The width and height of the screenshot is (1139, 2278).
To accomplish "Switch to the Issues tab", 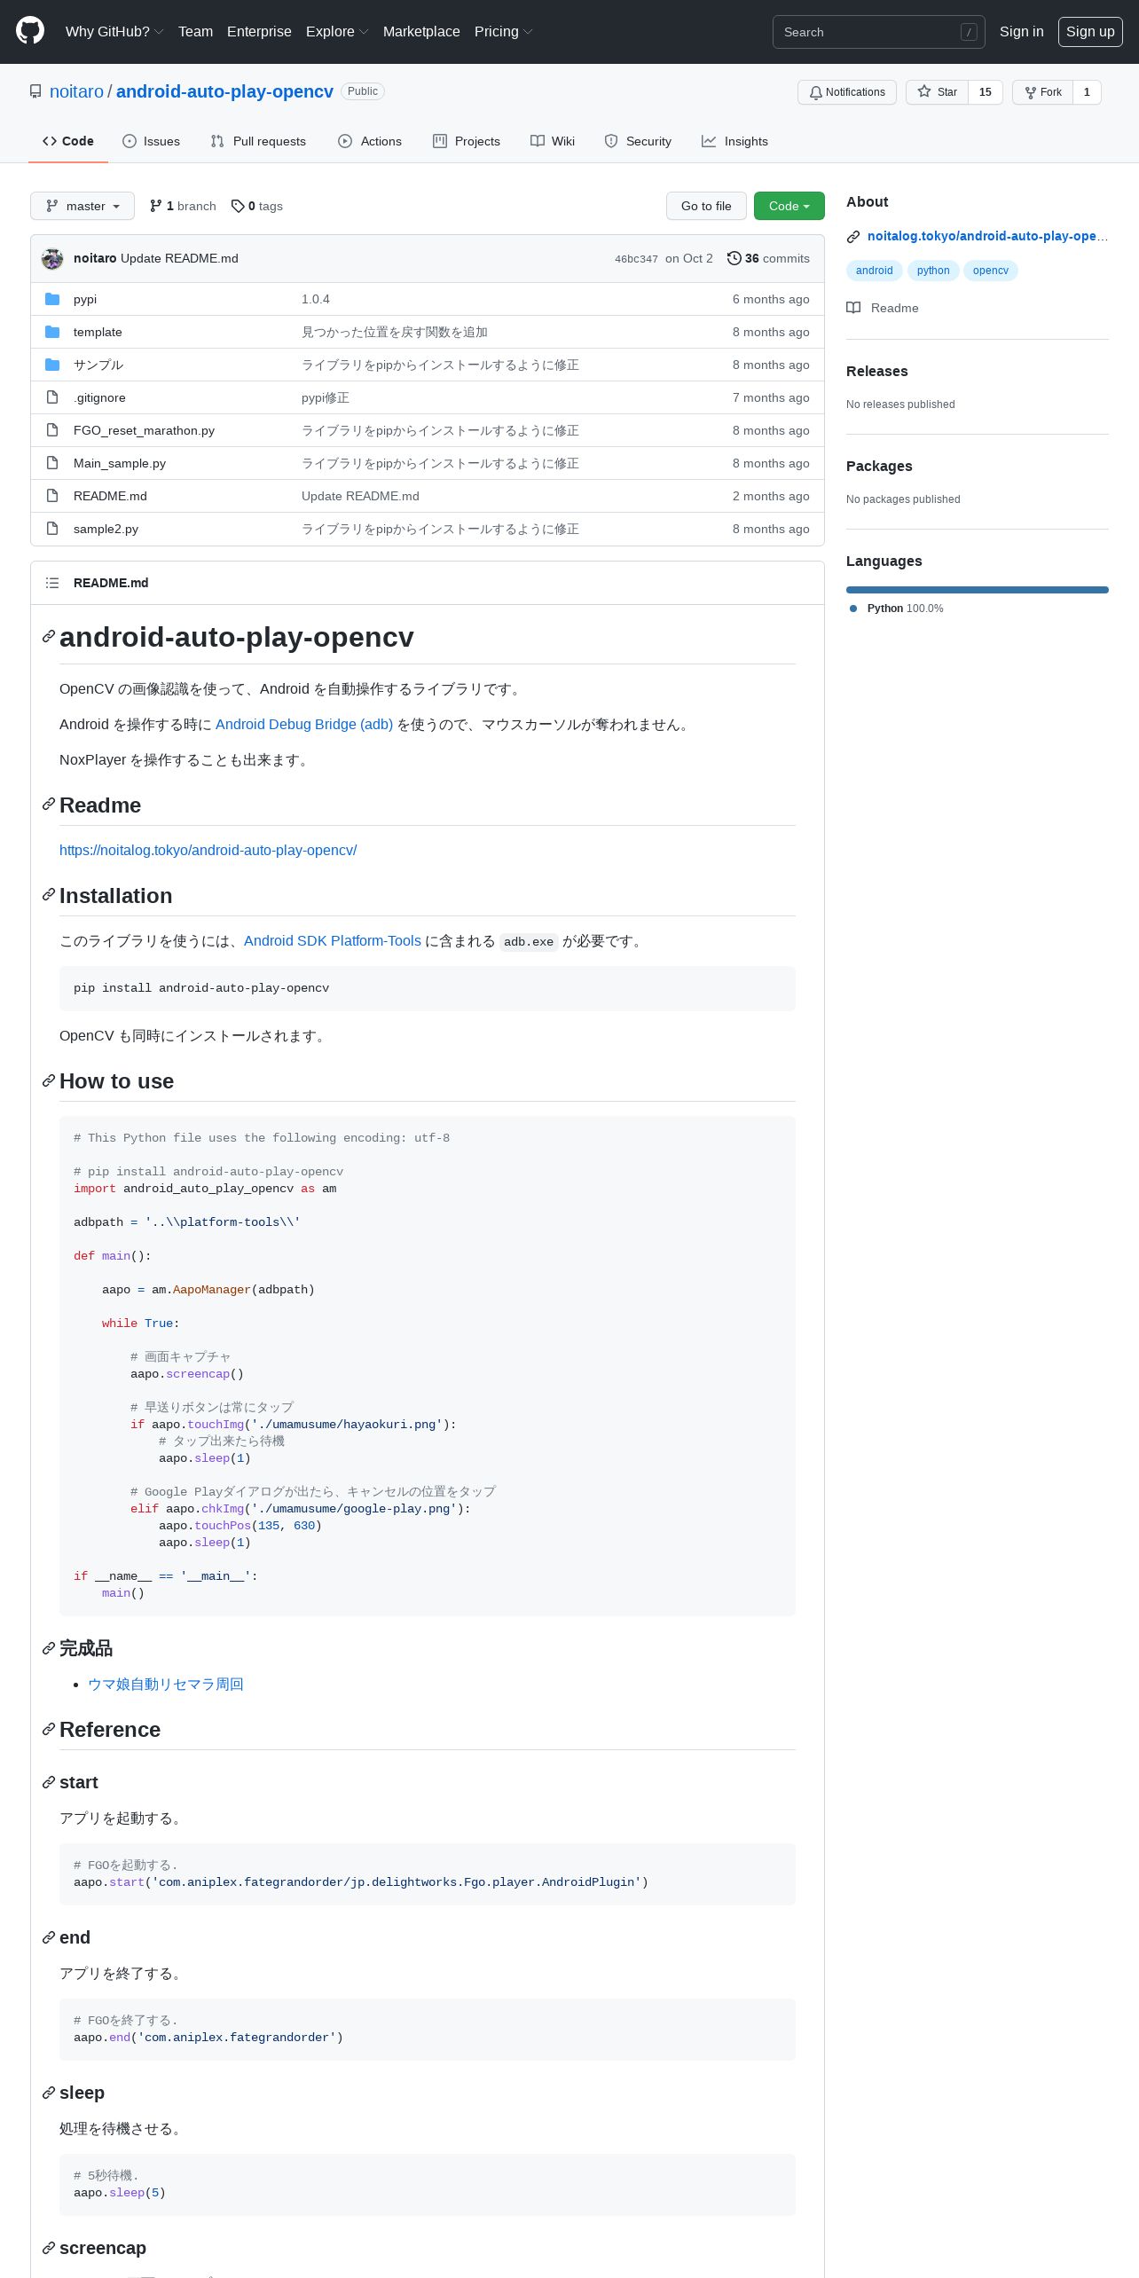I will [151, 141].
